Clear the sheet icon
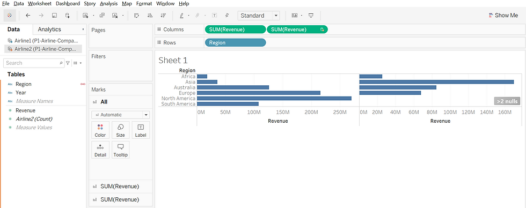Image resolution: width=526 pixels, height=208 pixels. 115,16
